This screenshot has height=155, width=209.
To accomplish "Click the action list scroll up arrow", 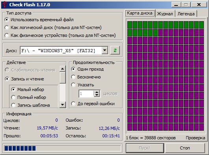I will coord(62,69).
